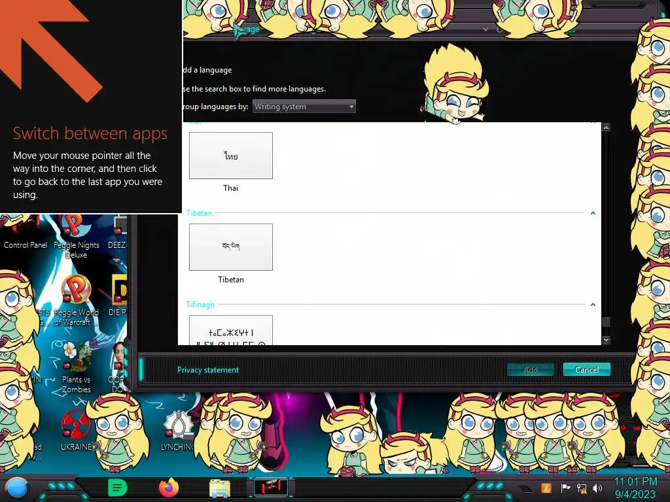
Task: Collapse the Tifinagh group chevron
Action: point(593,305)
